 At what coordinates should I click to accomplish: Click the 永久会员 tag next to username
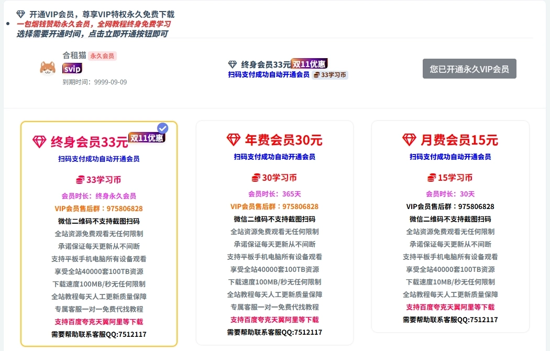[102, 56]
